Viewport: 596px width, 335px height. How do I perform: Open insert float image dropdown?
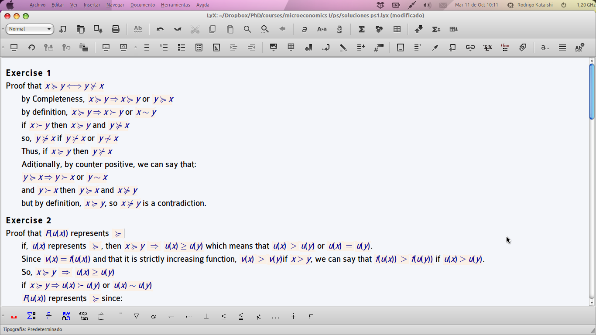pos(274,48)
